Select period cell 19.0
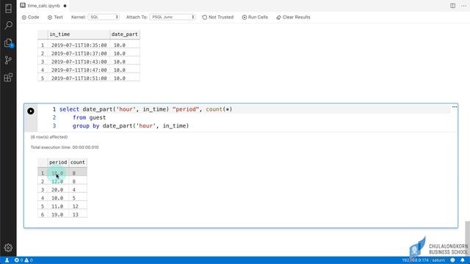470x264 pixels. 58,215
